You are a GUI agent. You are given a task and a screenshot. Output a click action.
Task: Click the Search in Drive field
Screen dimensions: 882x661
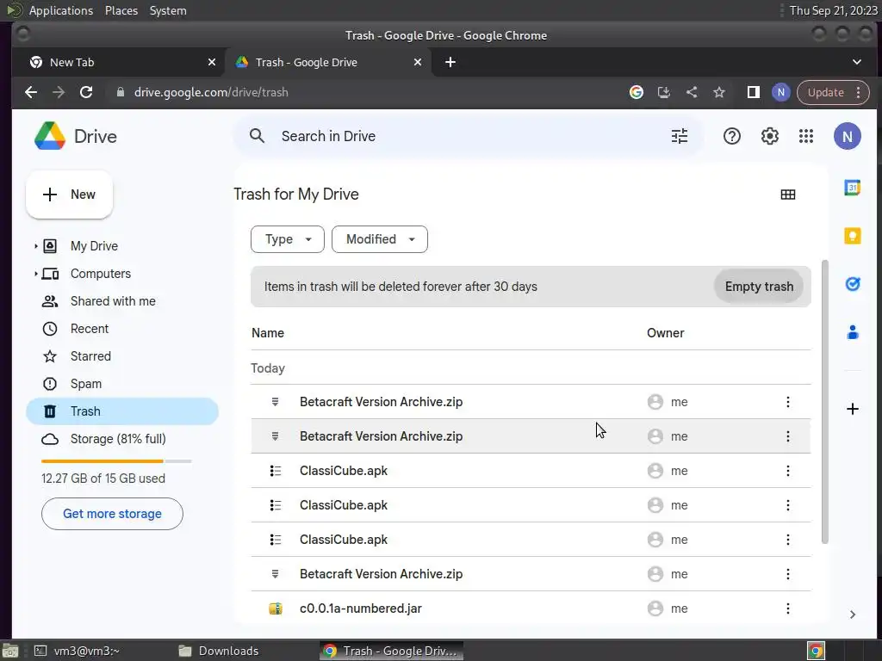click(465, 136)
